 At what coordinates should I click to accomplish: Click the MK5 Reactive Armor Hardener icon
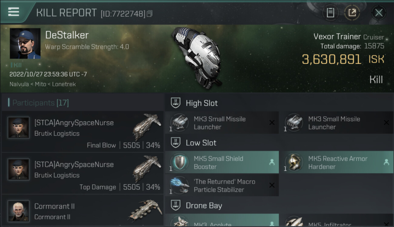(294, 162)
